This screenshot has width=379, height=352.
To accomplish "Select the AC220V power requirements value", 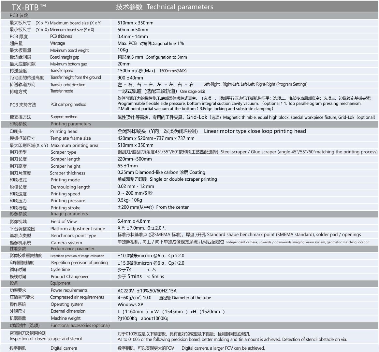I will click(147, 291).
